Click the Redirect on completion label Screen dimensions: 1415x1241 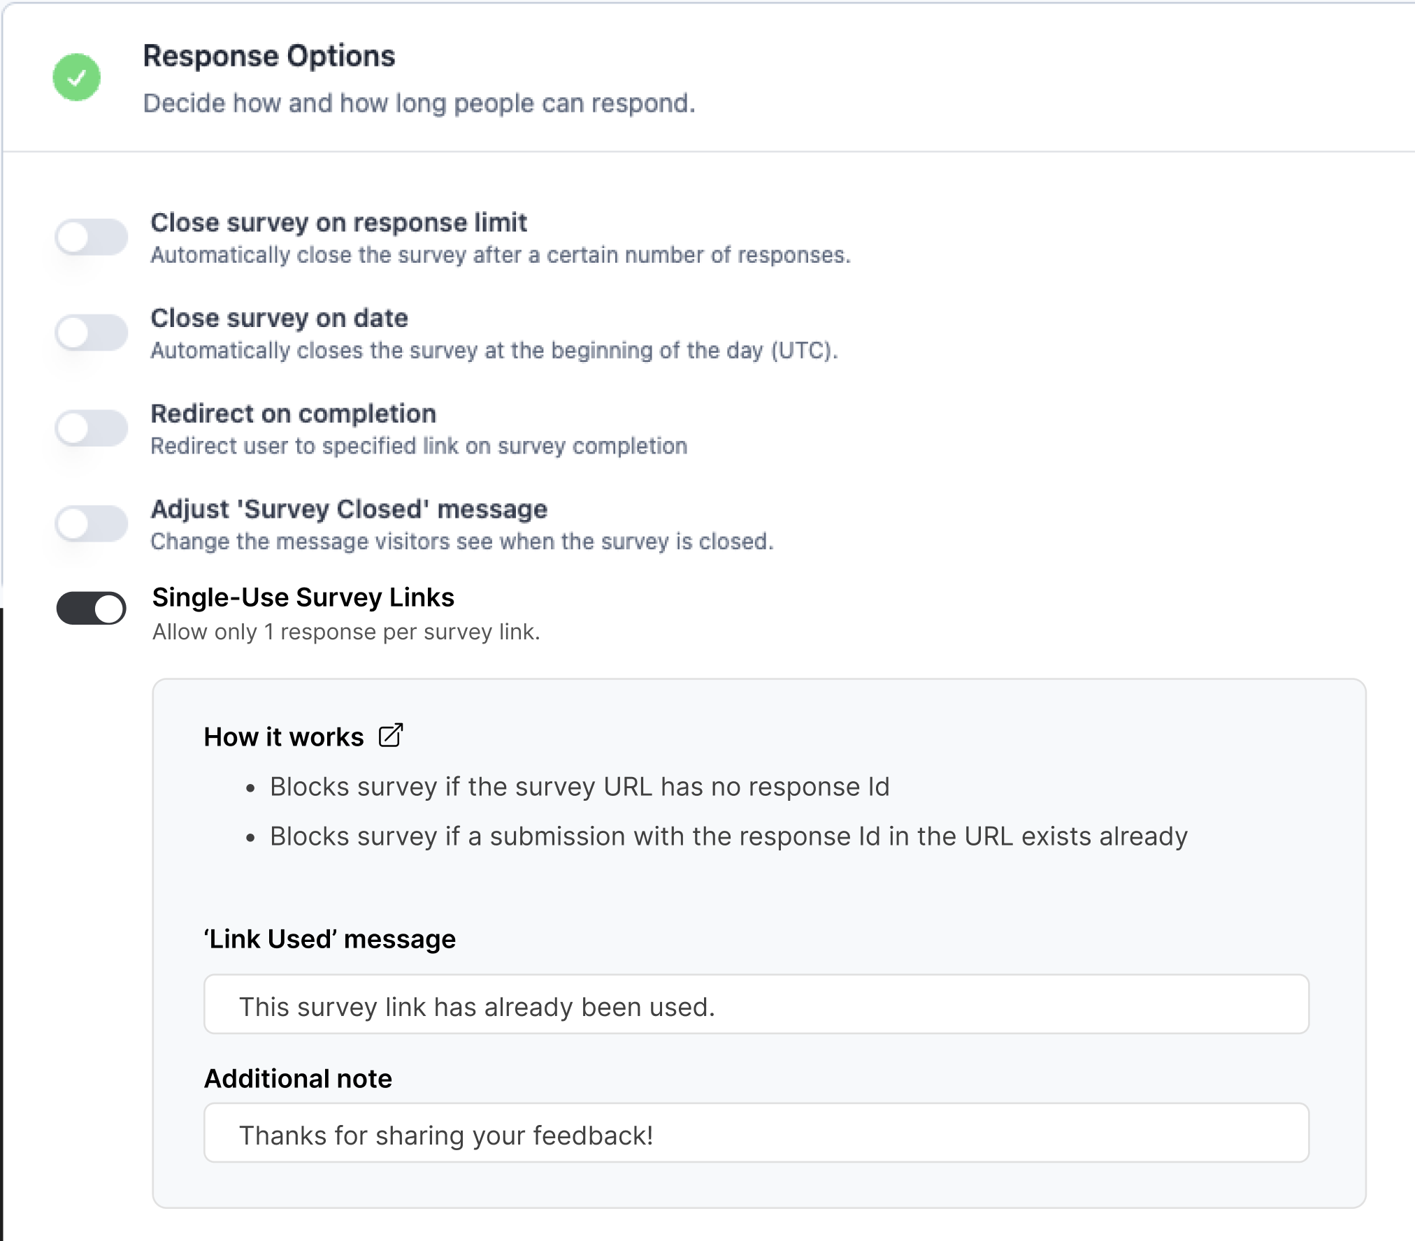pyautogui.click(x=294, y=413)
